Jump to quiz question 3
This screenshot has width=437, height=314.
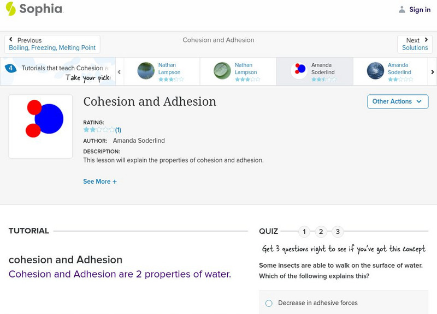tap(338, 232)
